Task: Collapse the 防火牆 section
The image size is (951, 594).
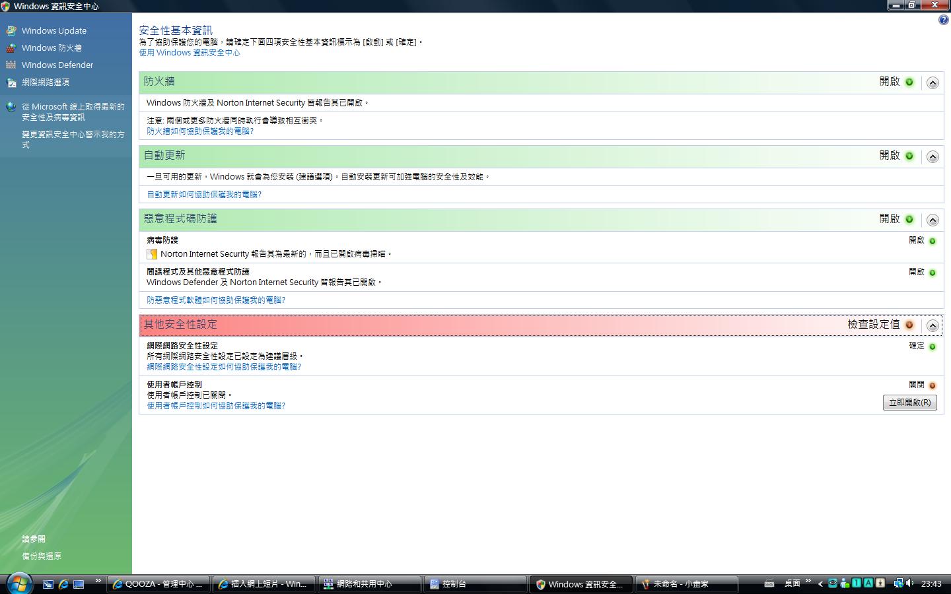Action: pos(933,82)
